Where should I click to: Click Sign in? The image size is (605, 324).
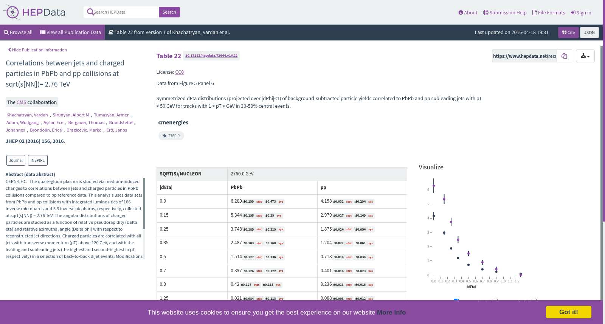click(x=581, y=12)
